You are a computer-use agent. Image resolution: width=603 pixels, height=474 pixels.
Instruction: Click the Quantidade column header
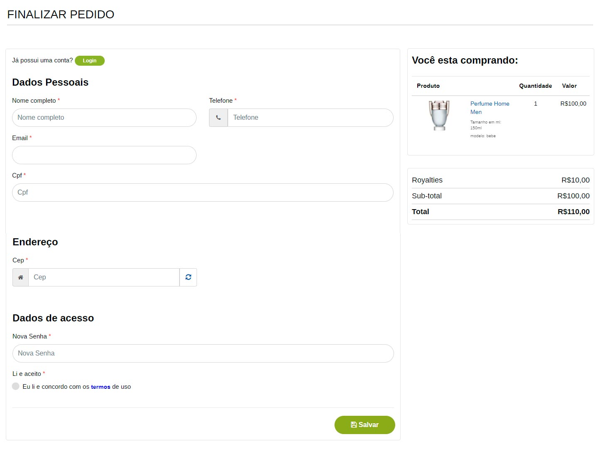tap(535, 86)
